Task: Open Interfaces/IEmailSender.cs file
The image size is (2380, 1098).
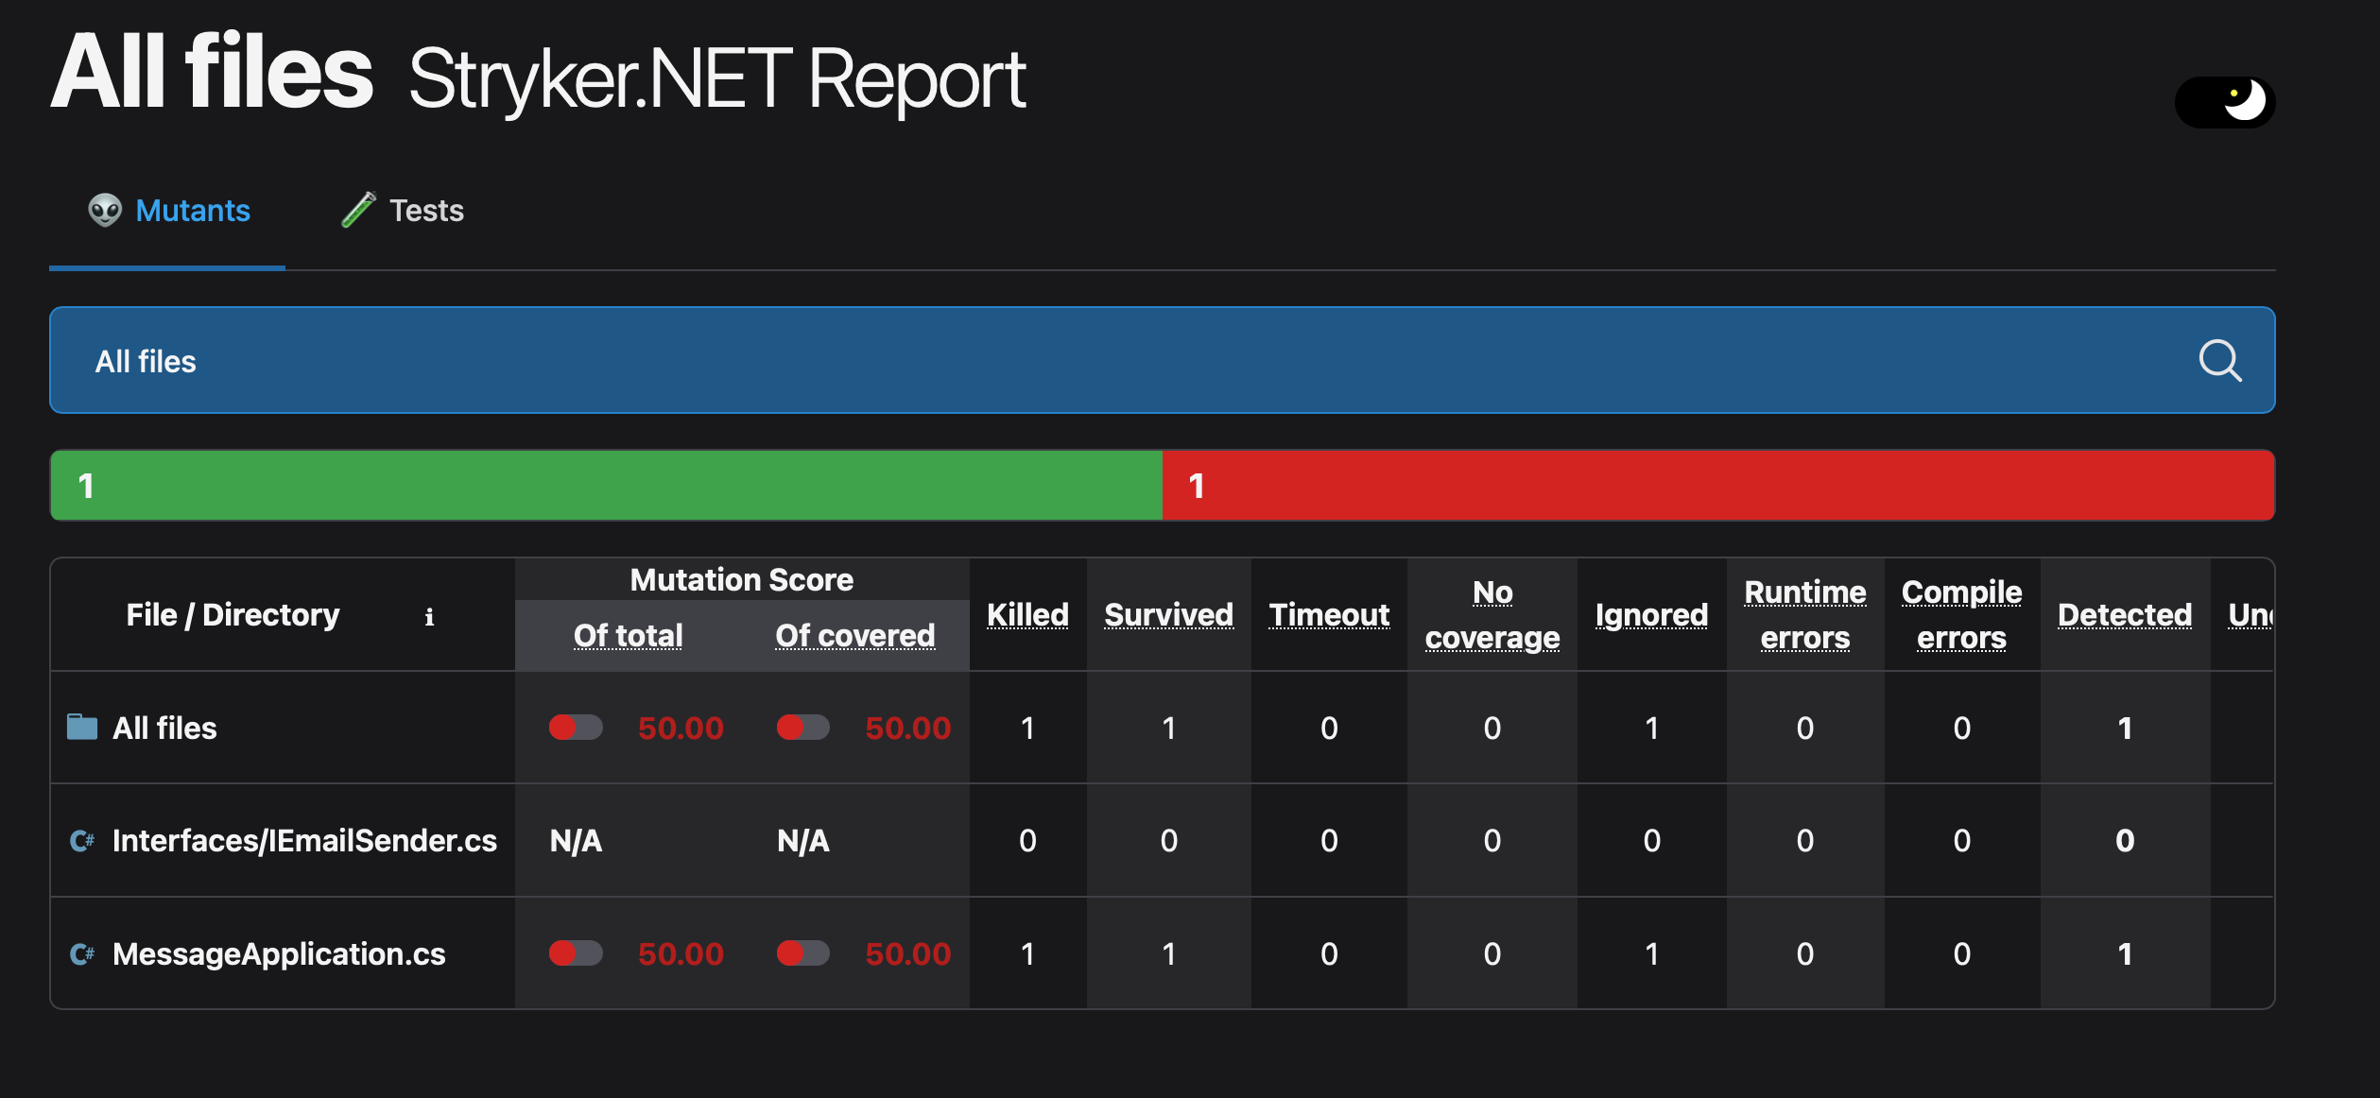Action: tap(304, 841)
